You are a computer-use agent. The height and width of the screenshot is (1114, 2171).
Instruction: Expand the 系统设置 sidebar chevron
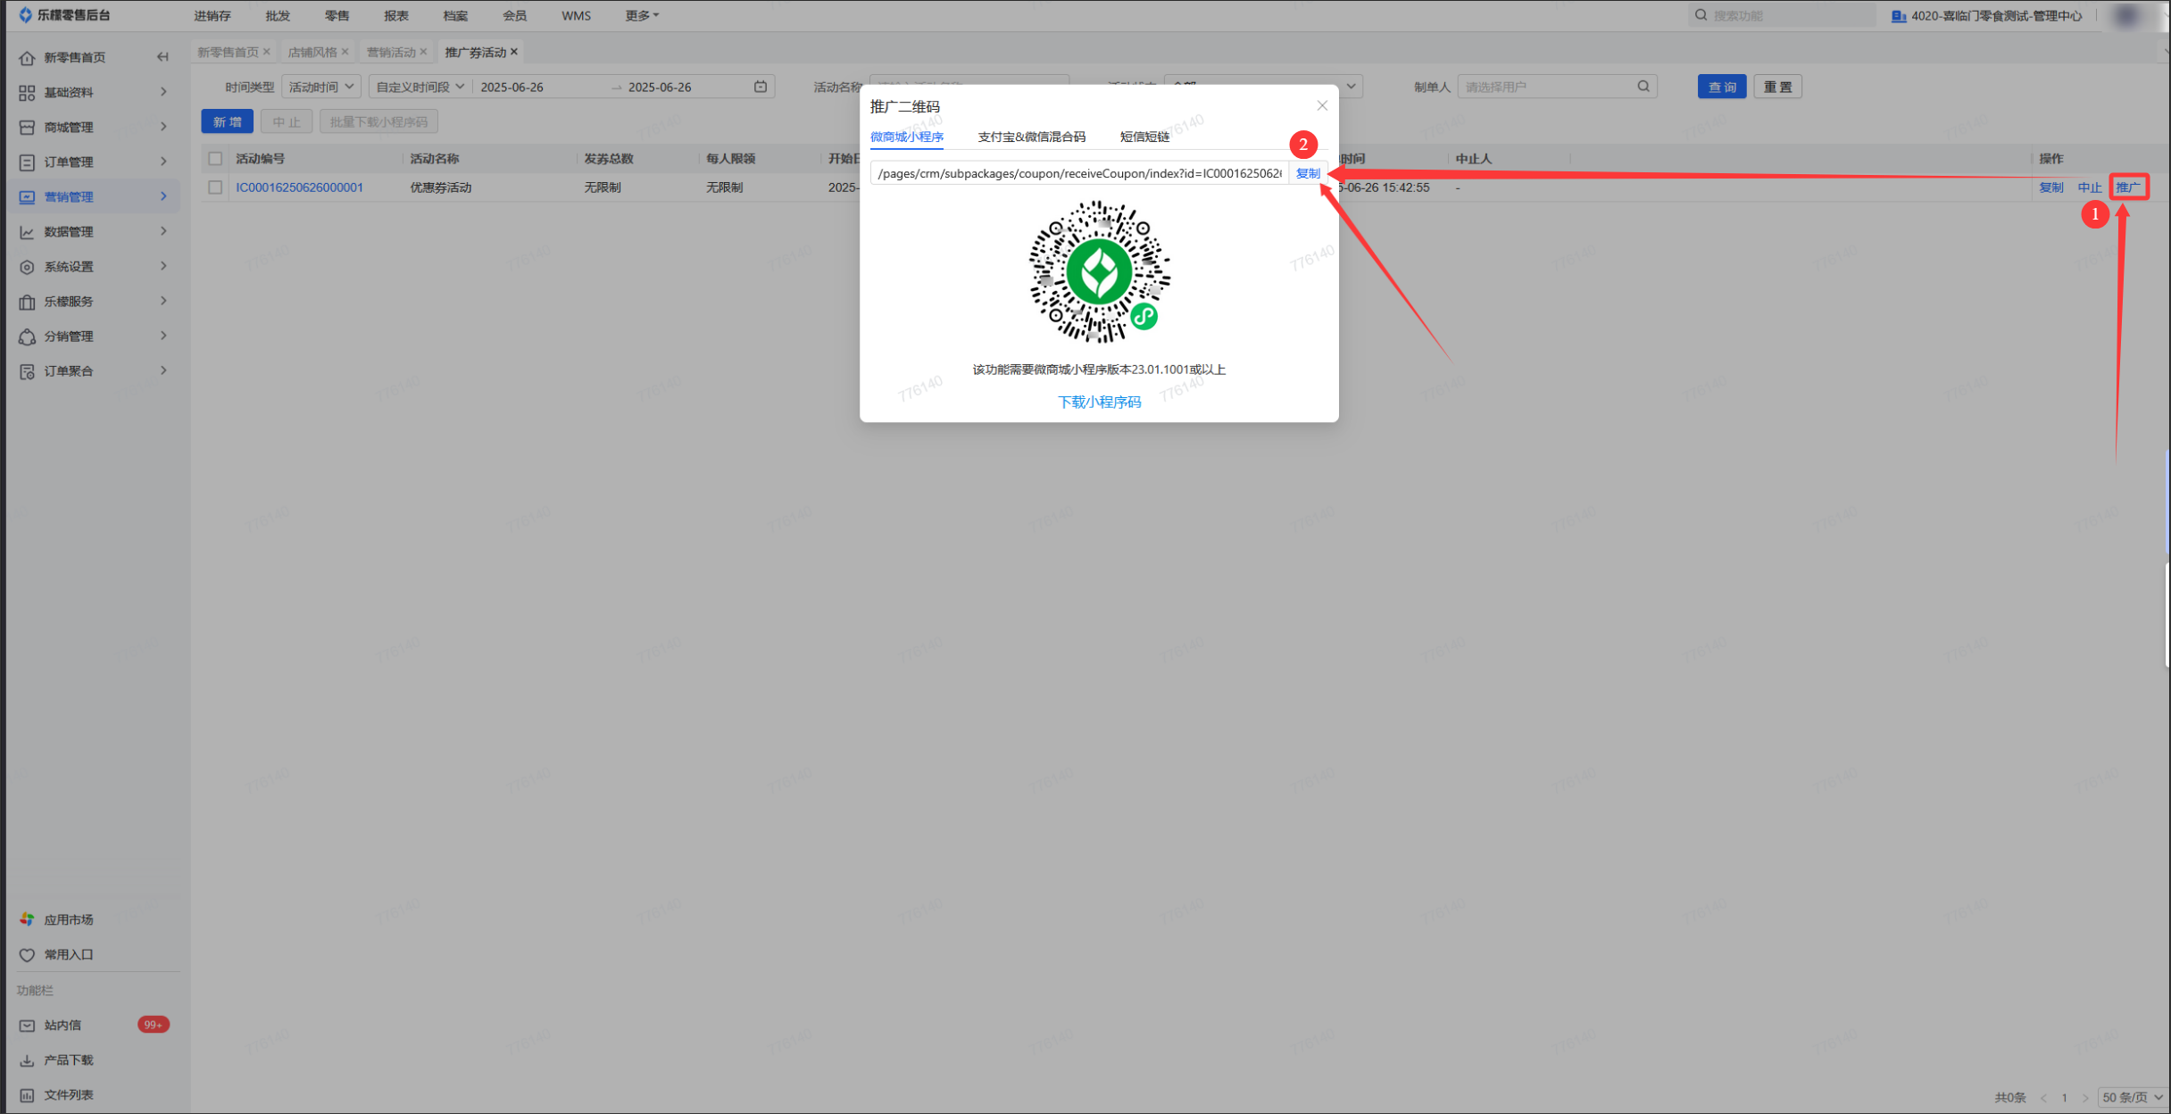coord(163,266)
